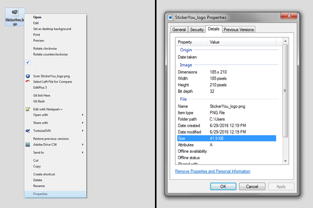Click the Scan StickerYou_logo.png antivirus icon
The image size is (313, 208).
28,76
